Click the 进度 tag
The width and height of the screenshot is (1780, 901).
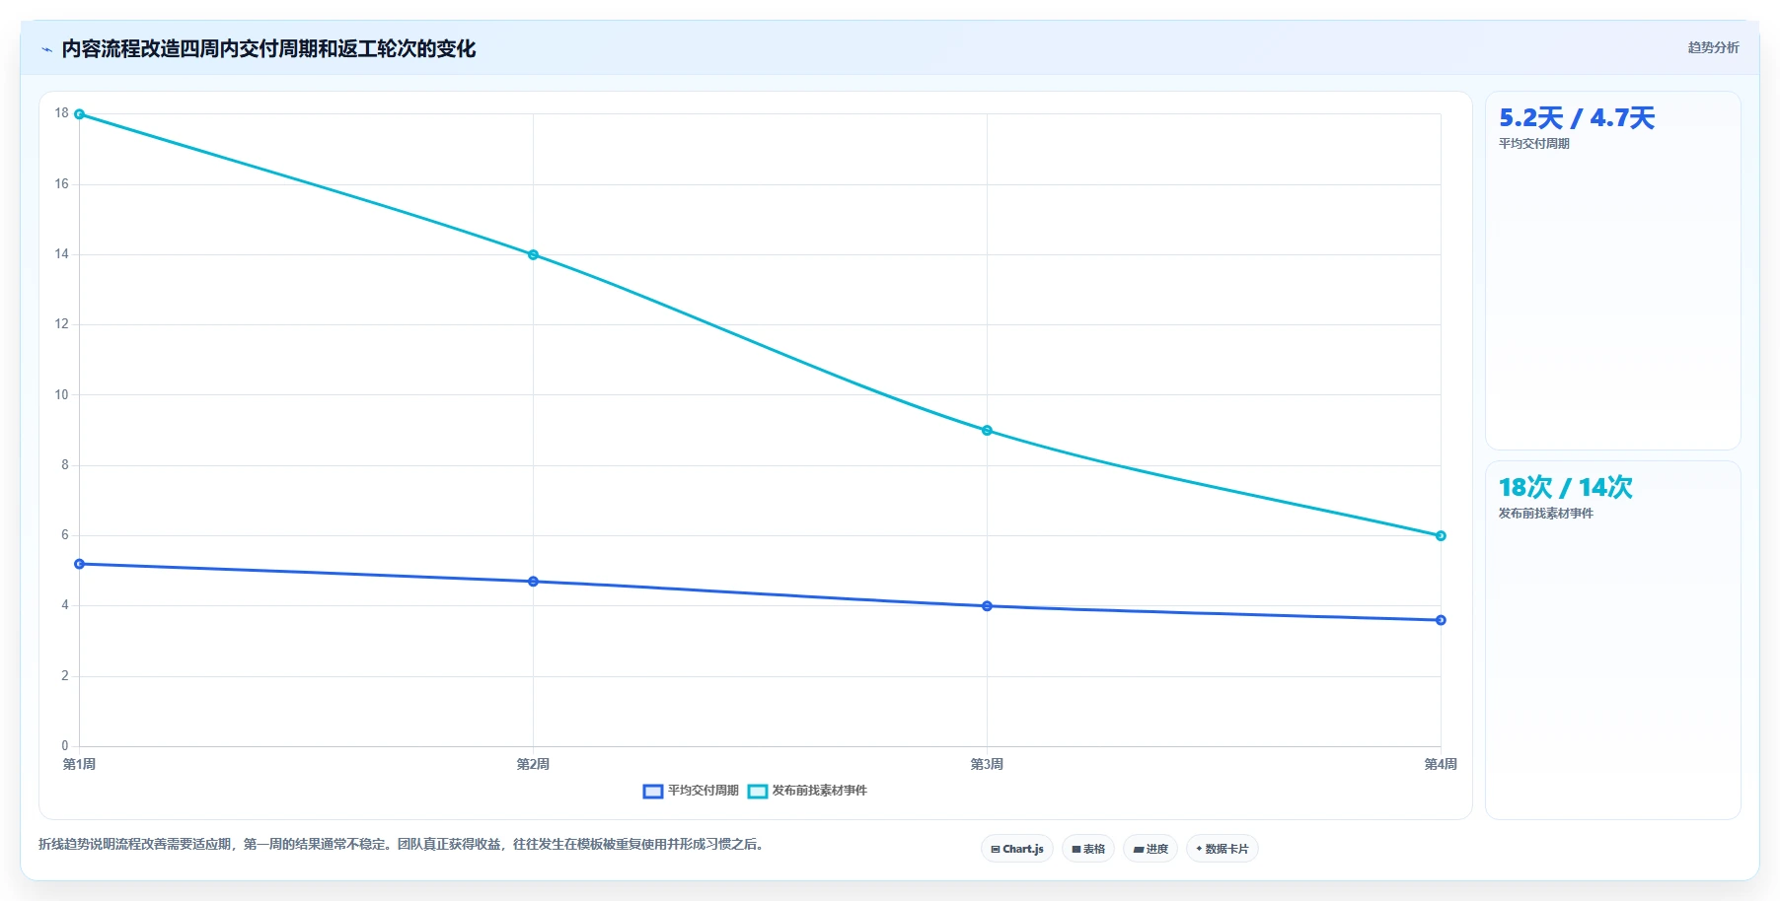click(1150, 849)
